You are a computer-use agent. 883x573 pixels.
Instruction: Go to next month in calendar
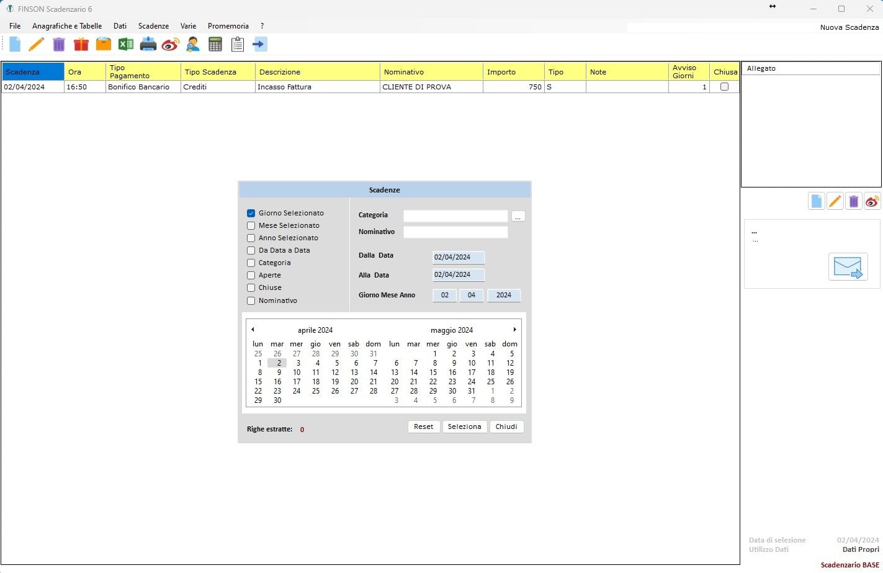[514, 330]
